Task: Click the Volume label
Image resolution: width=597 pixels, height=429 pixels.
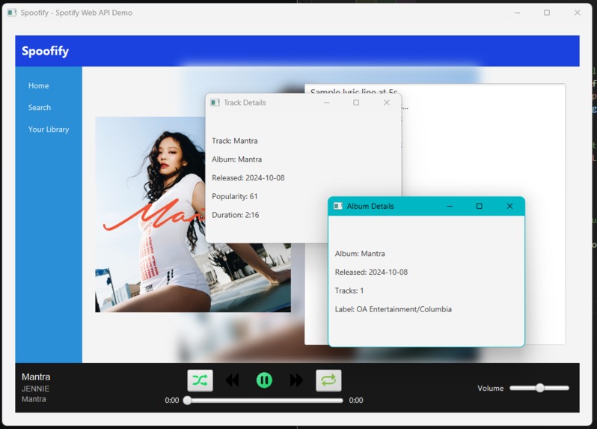Action: 491,389
